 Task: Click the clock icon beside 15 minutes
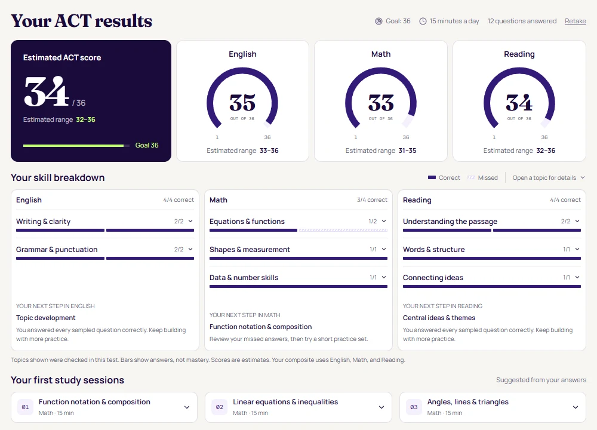pyautogui.click(x=423, y=21)
